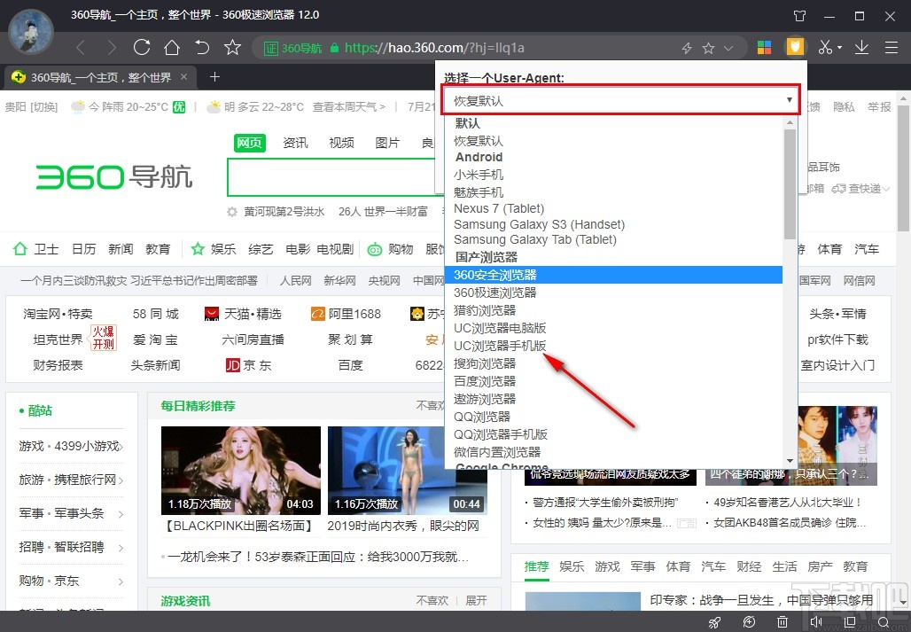Click the User-Agent switcher extension icon
The image size is (911, 632).
pos(795,47)
